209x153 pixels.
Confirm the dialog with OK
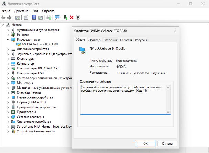coord(145,144)
